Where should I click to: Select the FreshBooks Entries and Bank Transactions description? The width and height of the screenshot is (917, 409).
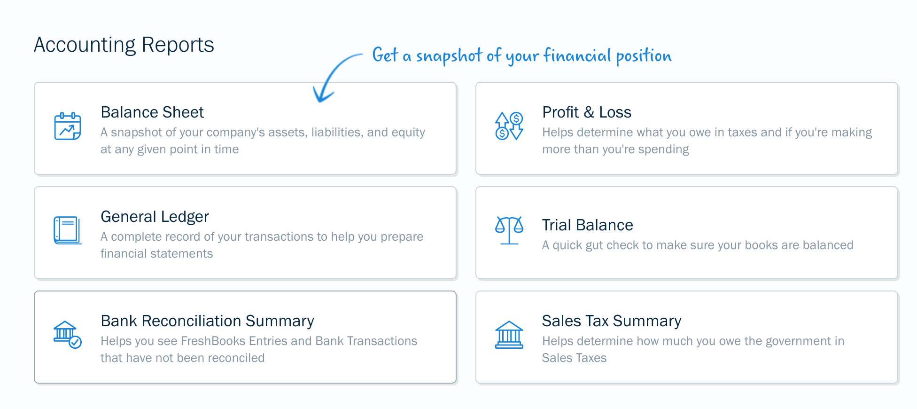(259, 349)
